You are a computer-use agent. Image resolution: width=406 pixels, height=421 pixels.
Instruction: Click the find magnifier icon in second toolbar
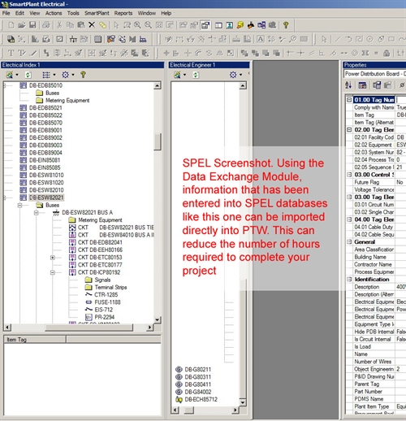point(292,39)
